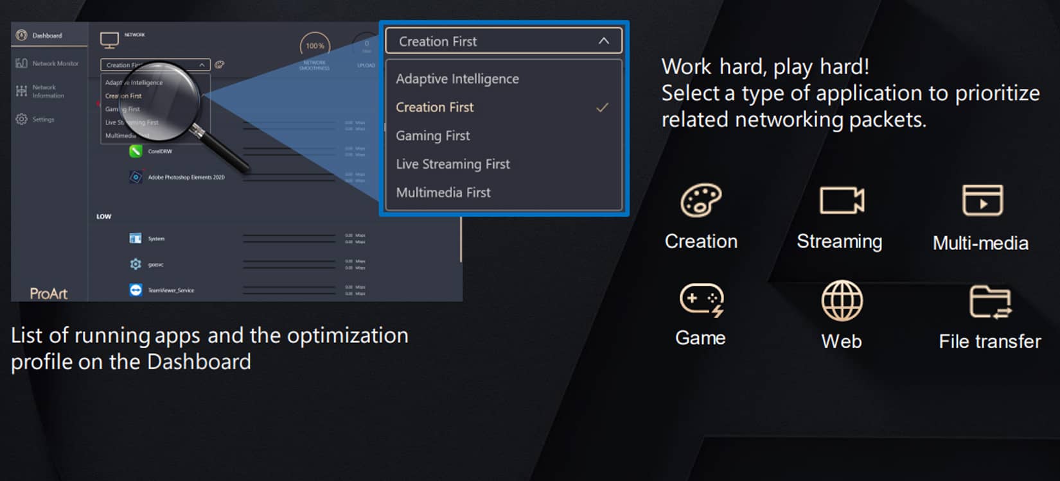This screenshot has width=1060, height=481.
Task: Select checked Creation First option
Action: (x=435, y=108)
